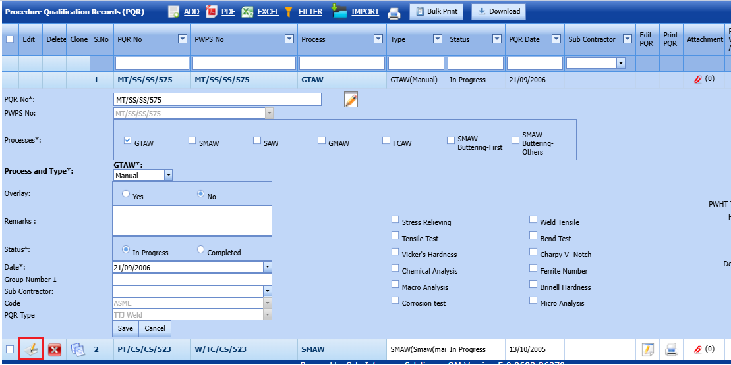Toggle the select-all checkbox in table header
The width and height of the screenshot is (731, 365).
(x=10, y=39)
